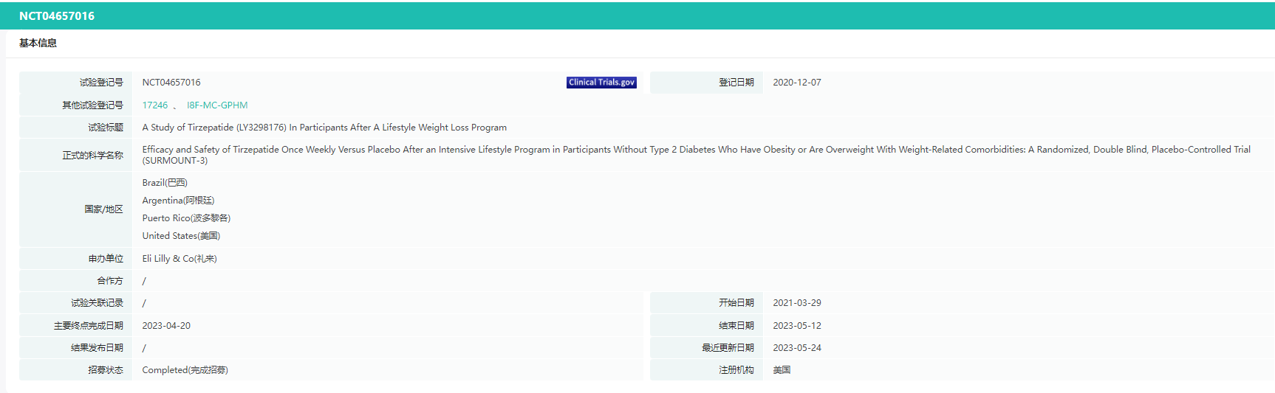
Task: Click the start date 2021-03-29
Action: tap(797, 303)
